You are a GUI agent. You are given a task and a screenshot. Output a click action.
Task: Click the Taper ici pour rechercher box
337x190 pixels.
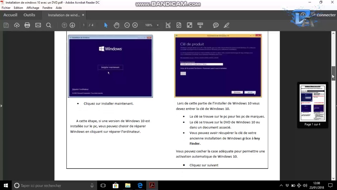point(54,186)
